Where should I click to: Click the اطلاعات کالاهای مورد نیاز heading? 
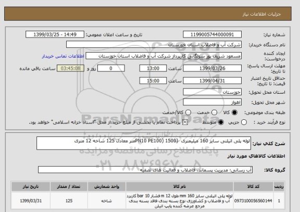click(x=256, y=156)
